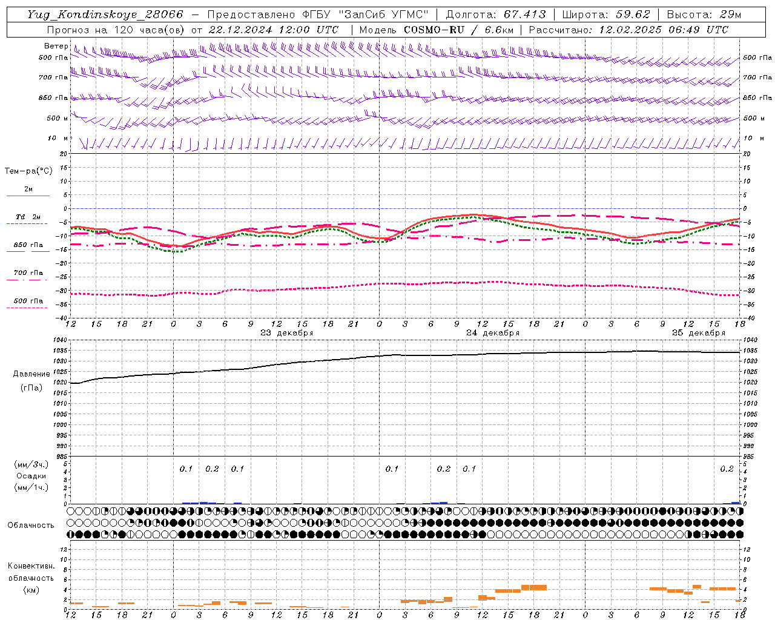Click the (мм/1ч.) precipitation unit label

click(31, 487)
